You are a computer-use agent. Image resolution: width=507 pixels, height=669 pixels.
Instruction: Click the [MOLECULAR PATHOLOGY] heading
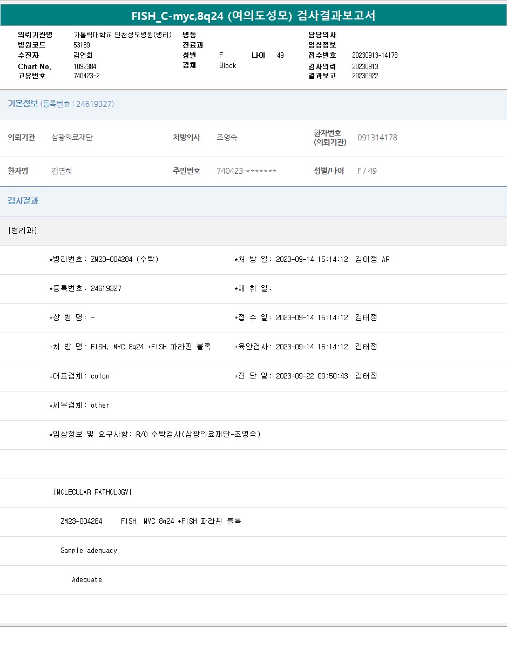[x=92, y=492]
